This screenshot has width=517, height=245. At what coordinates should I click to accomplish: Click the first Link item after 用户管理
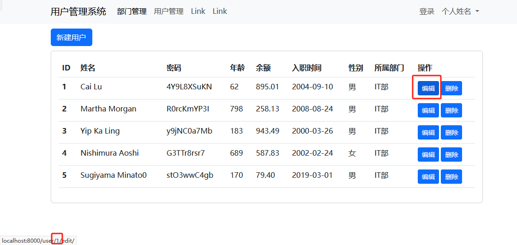198,12
